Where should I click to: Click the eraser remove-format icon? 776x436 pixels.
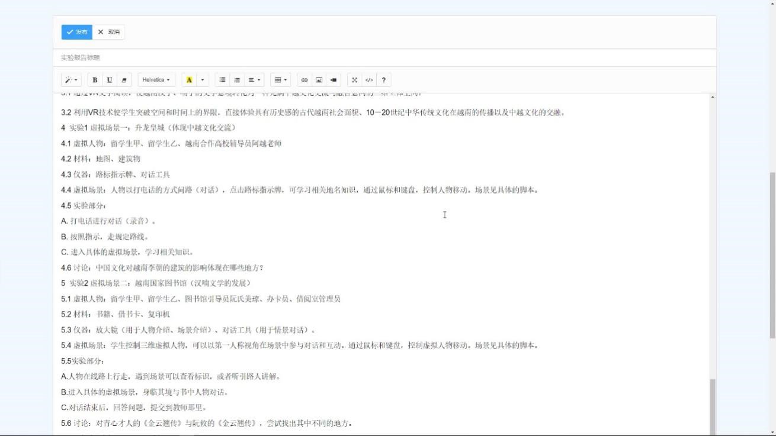pos(124,80)
